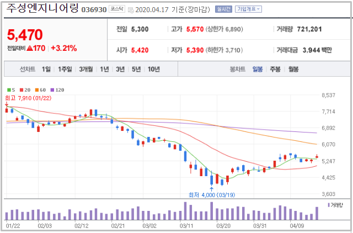The height and width of the screenshot is (233, 353).
Task: Choose the 주봉 candle chart
Action: 275,69
